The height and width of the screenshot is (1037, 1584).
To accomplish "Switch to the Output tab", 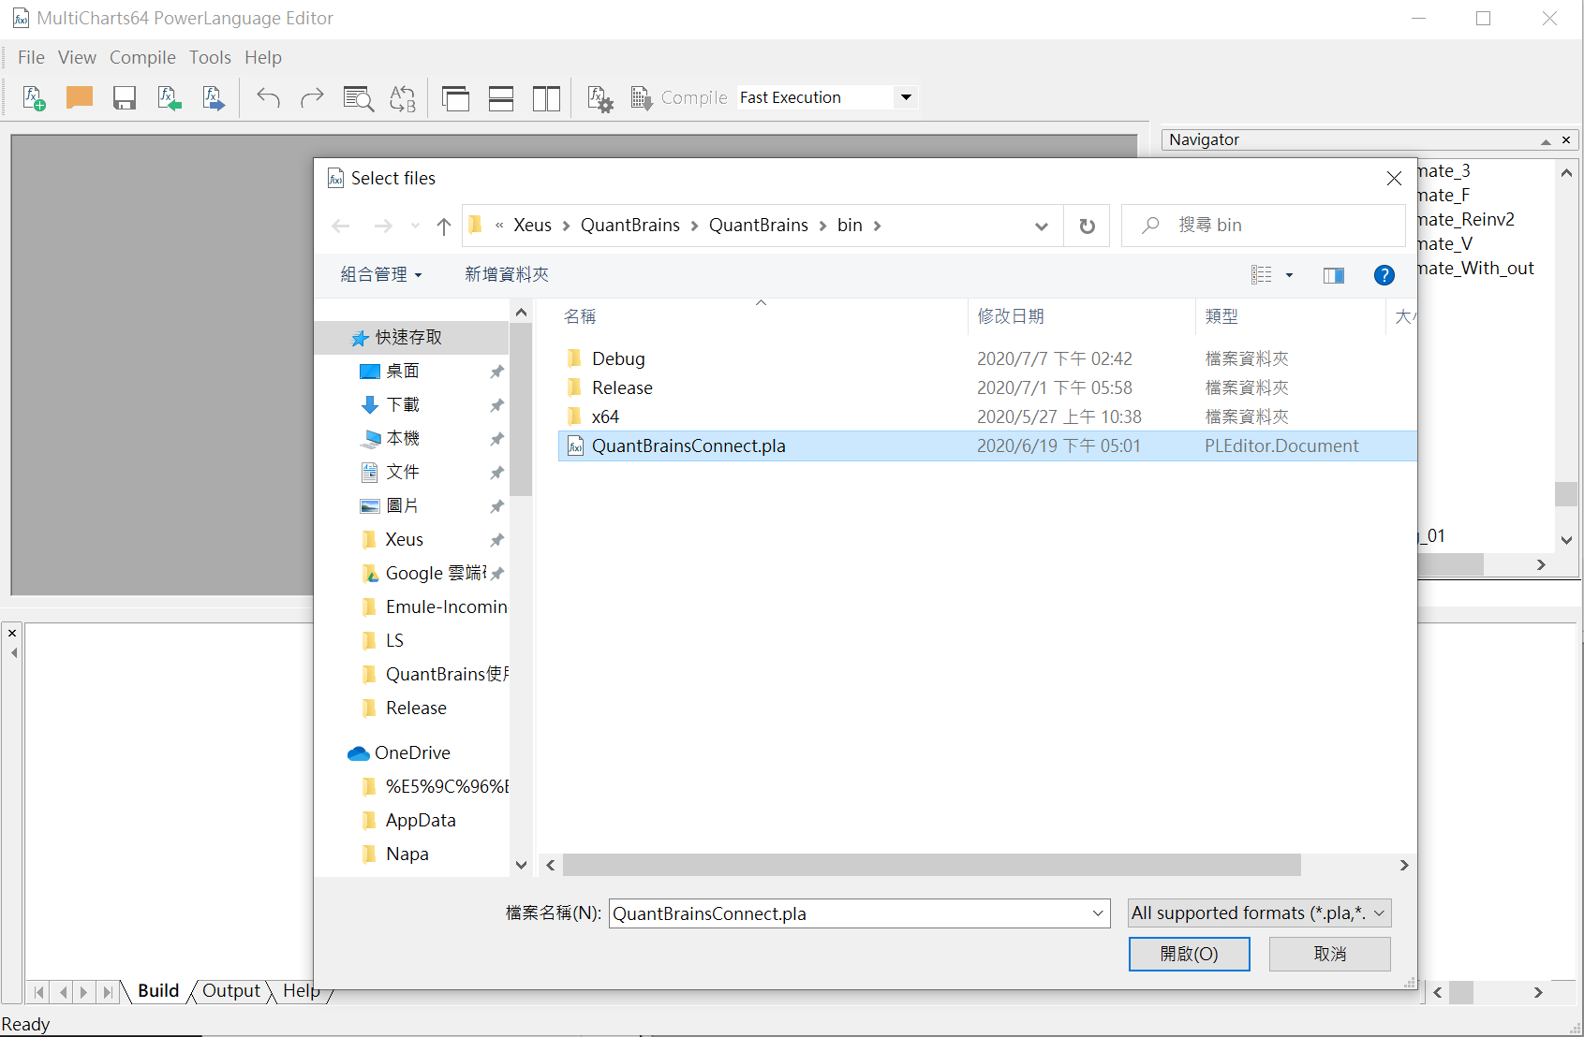I will pyautogui.click(x=230, y=991).
